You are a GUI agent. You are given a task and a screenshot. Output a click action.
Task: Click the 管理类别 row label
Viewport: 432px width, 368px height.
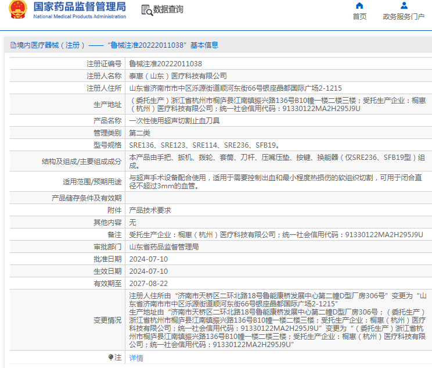click(x=107, y=133)
